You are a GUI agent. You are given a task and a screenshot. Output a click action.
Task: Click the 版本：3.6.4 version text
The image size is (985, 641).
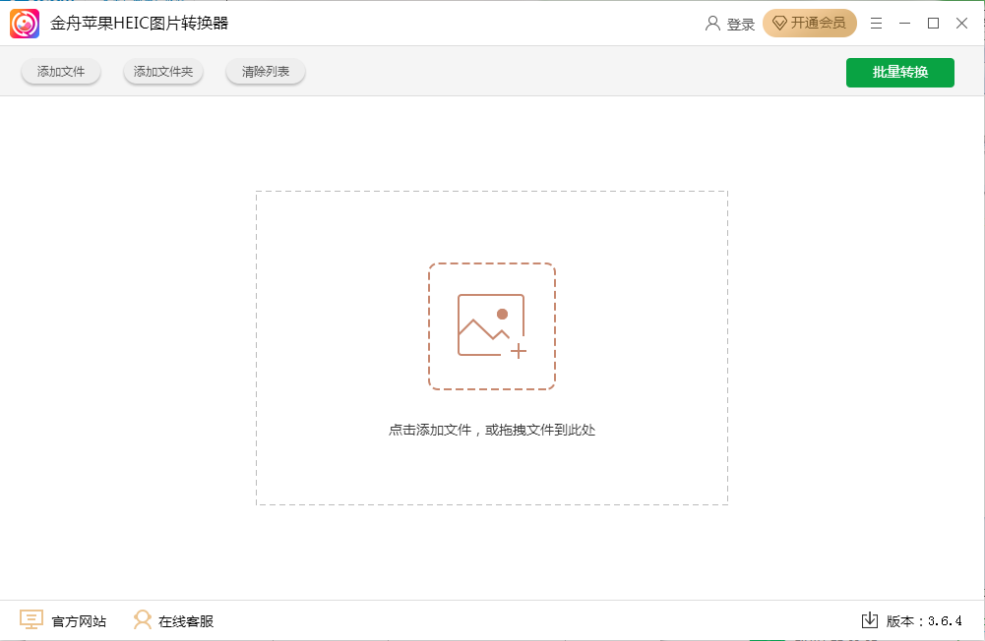click(x=924, y=621)
